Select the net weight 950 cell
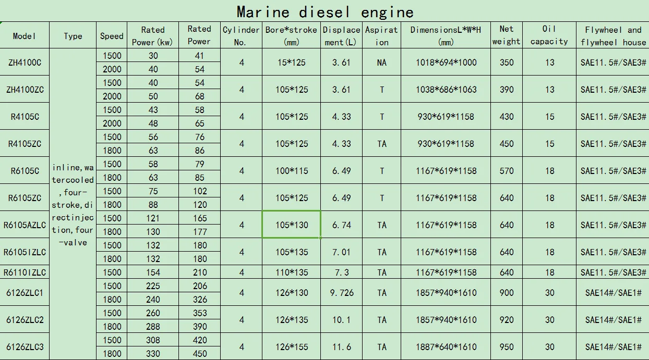This screenshot has height=360, width=649. tap(506, 347)
